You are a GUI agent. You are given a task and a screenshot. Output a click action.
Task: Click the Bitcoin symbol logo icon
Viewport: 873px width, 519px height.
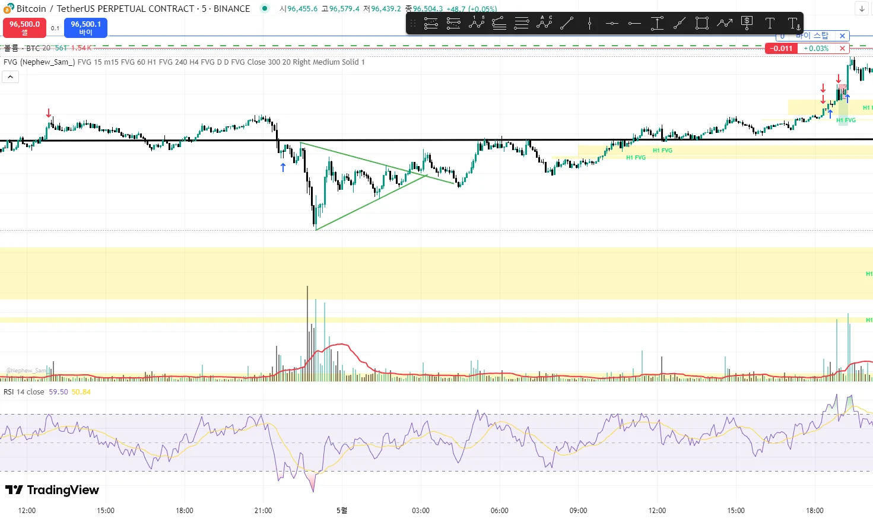[8, 8]
